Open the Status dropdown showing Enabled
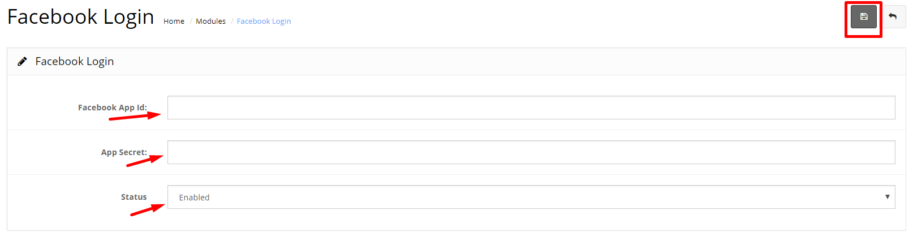913x240 pixels. pyautogui.click(x=531, y=197)
